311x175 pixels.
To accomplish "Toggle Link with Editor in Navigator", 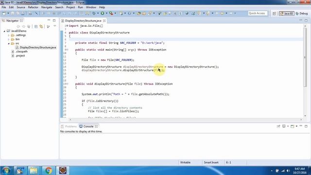I will 41,26.
